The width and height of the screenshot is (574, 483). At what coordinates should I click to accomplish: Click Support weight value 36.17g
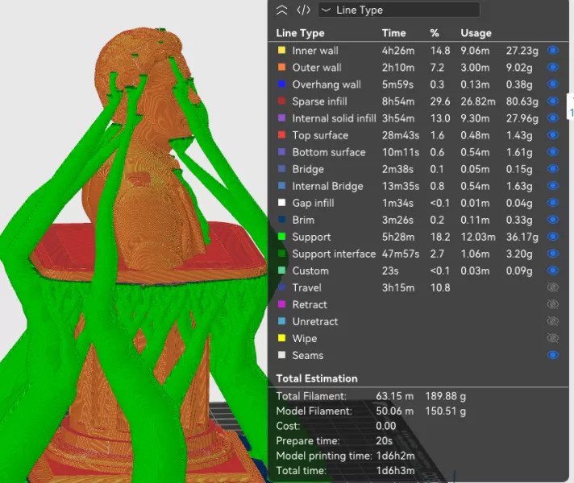click(x=522, y=237)
